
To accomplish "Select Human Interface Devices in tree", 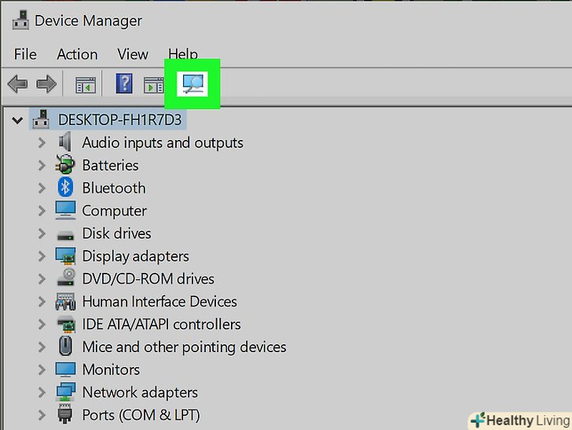I will (x=159, y=301).
